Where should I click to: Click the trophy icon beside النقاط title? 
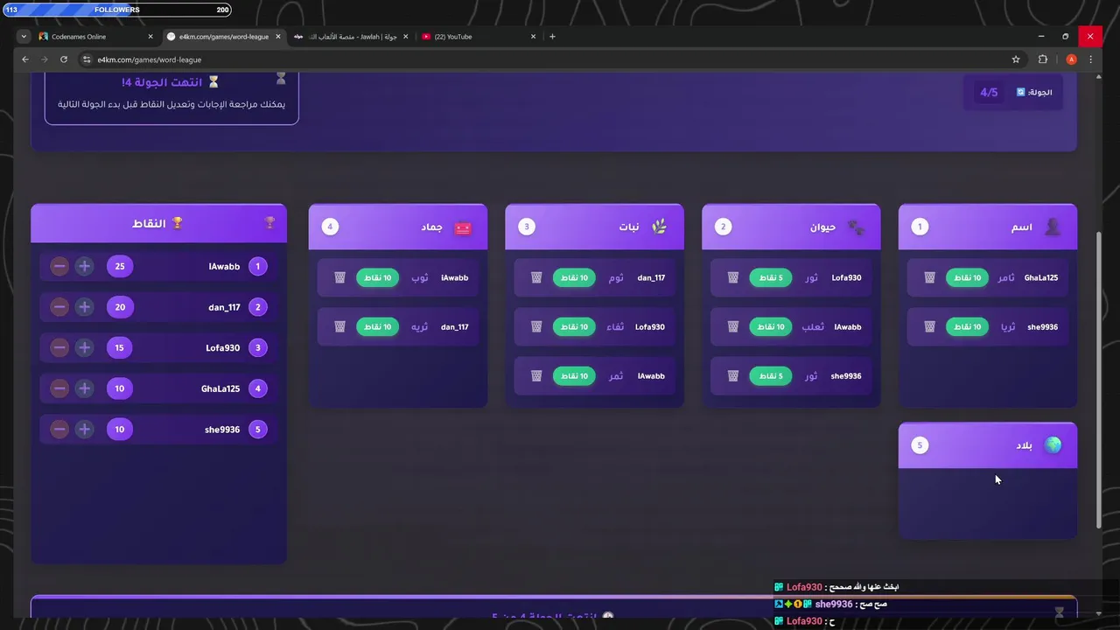(178, 223)
